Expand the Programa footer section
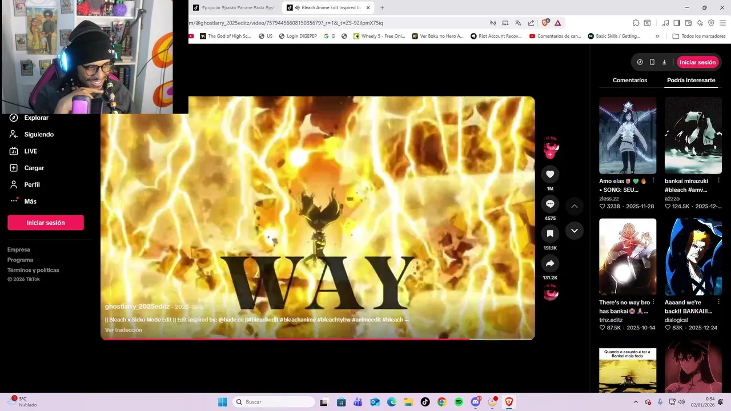 [x=20, y=260]
